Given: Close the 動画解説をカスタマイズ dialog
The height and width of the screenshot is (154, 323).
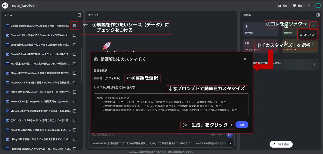Looking at the screenshot, I should [x=245, y=59].
